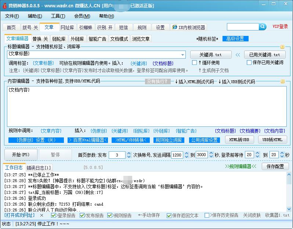Switch to the 网址库 tab
This screenshot has width=293, height=229.
click(x=67, y=27)
